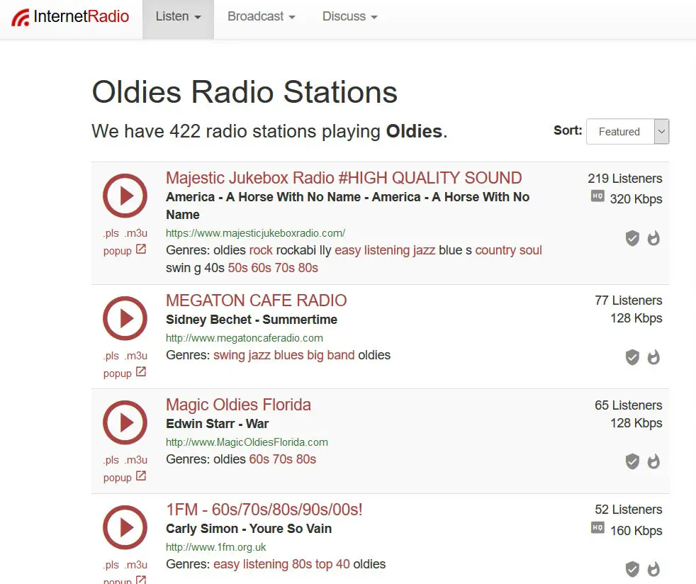This screenshot has width=696, height=584.
Task: Open Majestic Jukebox Radio title link
Action: point(344,178)
